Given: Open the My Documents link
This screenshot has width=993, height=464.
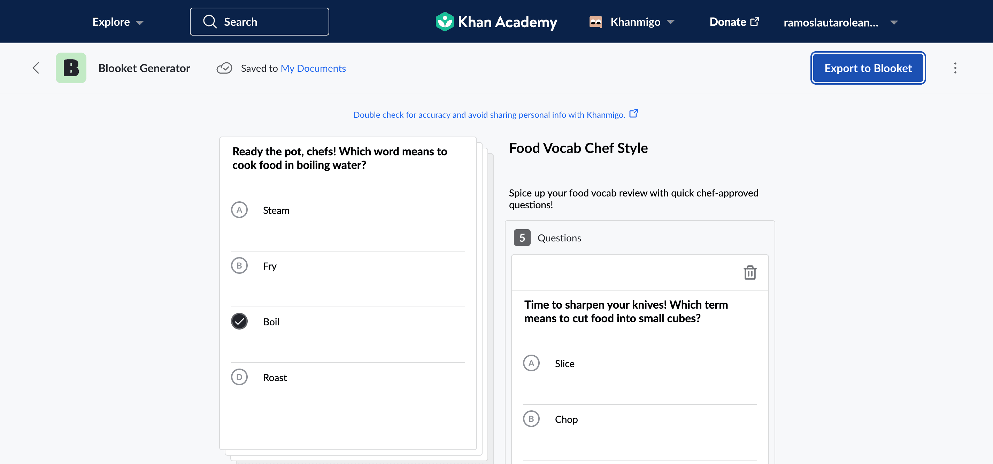Looking at the screenshot, I should 313,68.
